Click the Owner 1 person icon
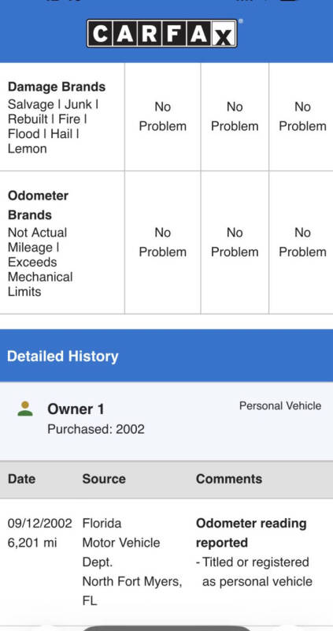The image size is (333, 631). [x=25, y=409]
